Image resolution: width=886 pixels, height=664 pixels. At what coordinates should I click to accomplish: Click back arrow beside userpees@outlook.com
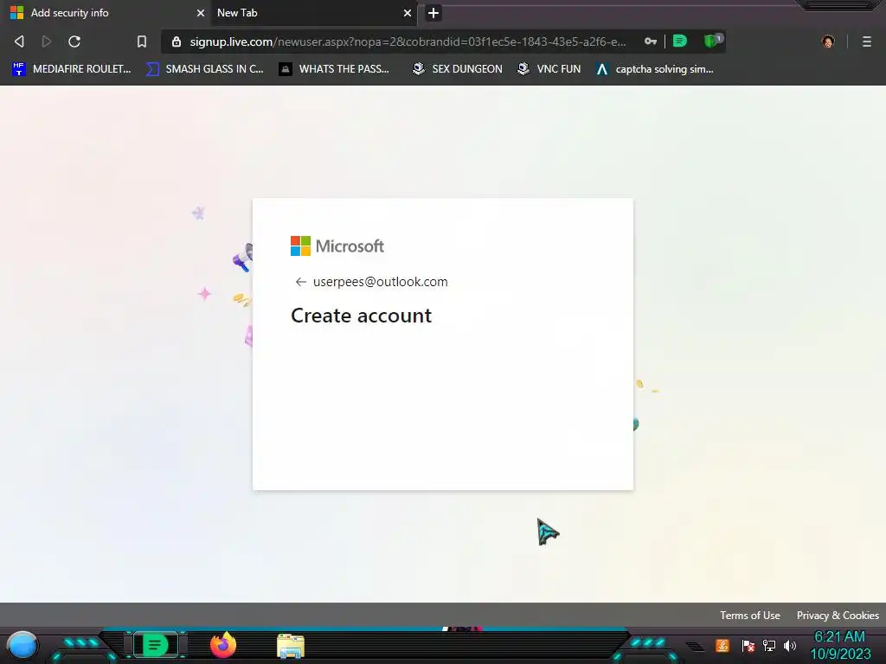(300, 282)
